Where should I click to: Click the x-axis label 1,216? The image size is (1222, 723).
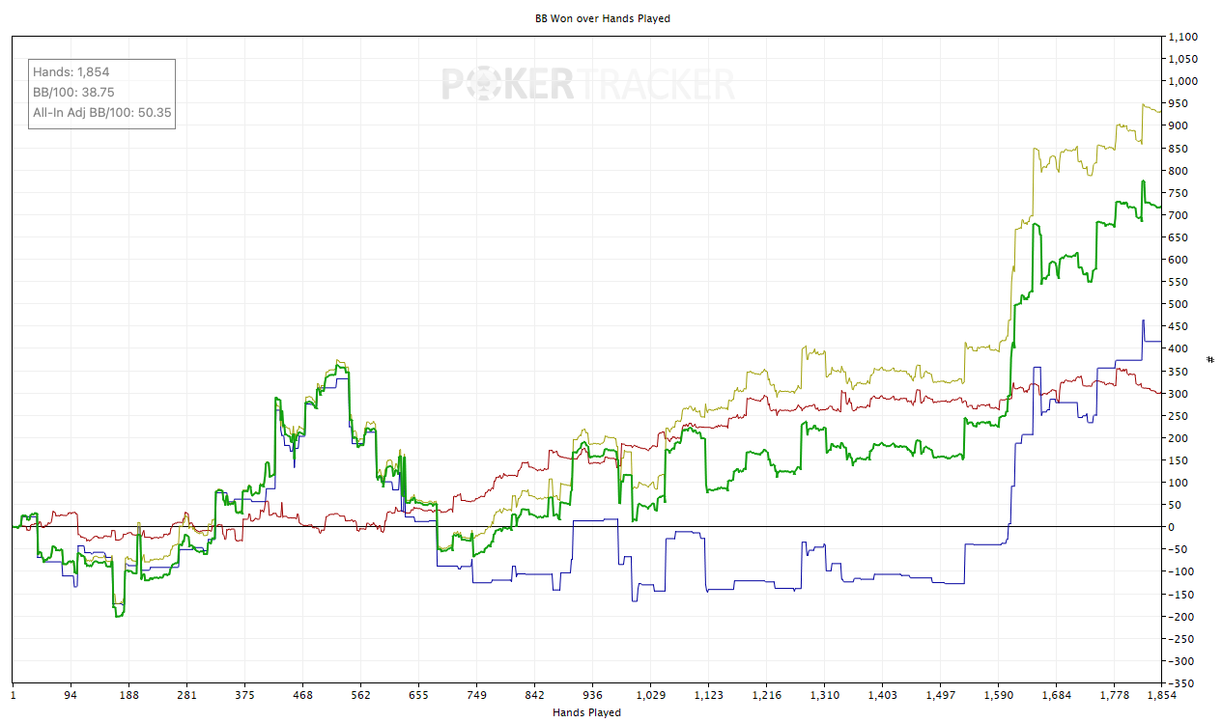[x=766, y=695]
